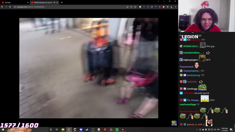
Task: Open a new browser tab
Action: pos(62,3)
